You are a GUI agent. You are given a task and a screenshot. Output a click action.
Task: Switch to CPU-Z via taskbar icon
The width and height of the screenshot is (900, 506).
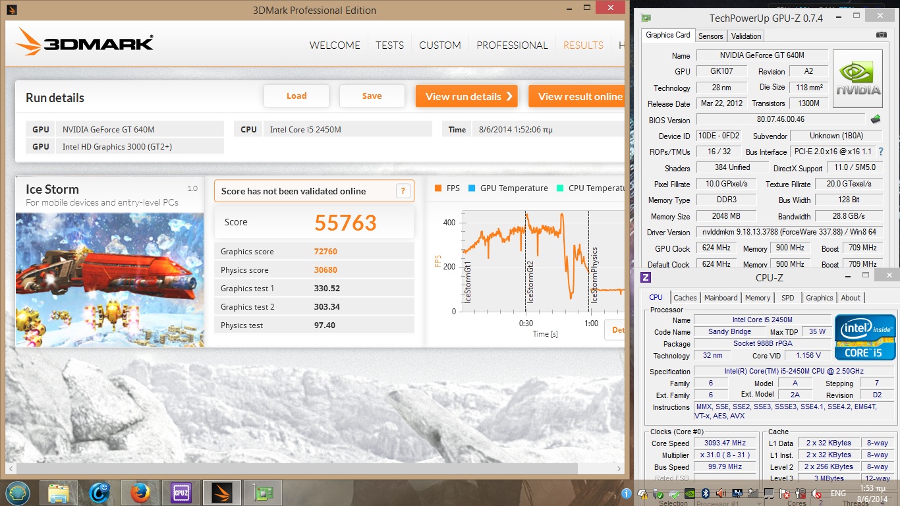pyautogui.click(x=181, y=492)
